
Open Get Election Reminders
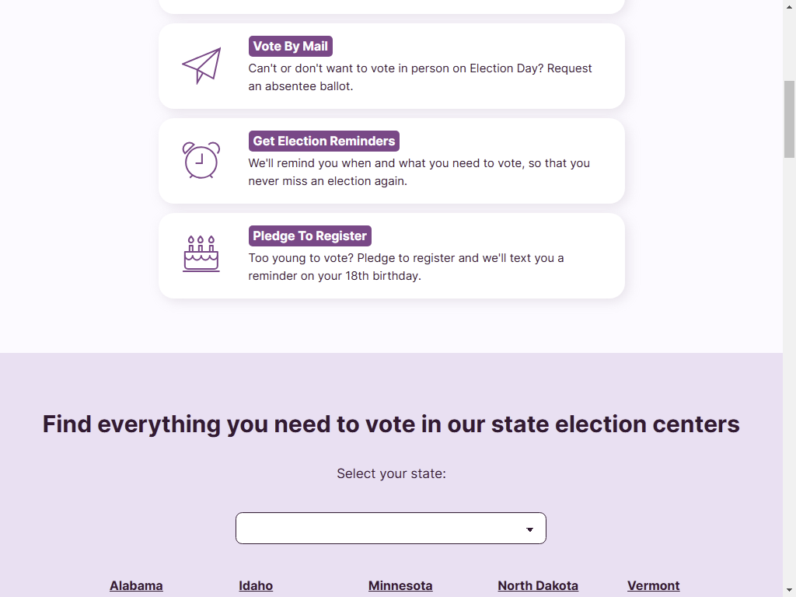pos(324,141)
